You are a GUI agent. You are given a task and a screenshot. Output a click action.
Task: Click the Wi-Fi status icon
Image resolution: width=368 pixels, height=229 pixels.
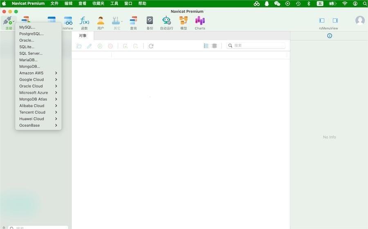[x=345, y=4]
